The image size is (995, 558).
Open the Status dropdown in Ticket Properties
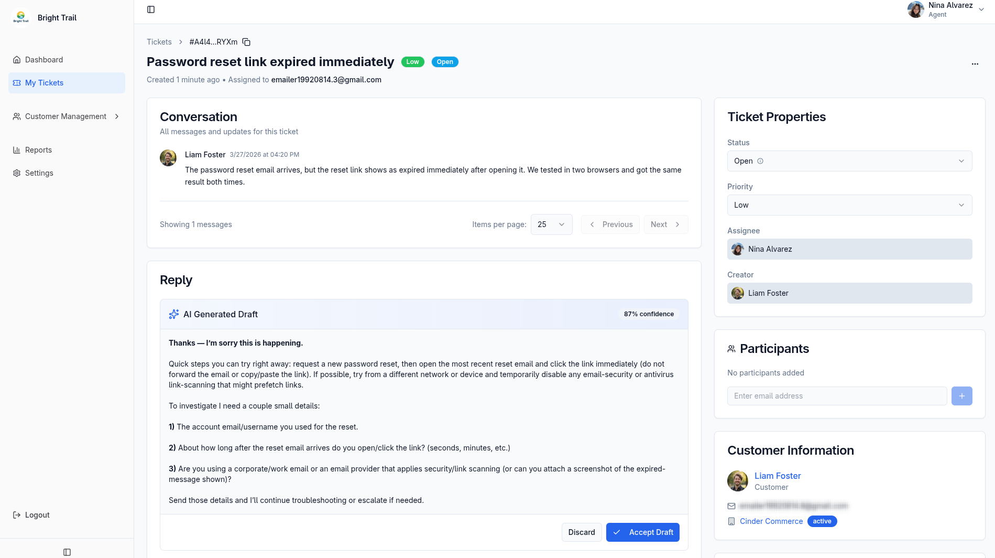(849, 161)
